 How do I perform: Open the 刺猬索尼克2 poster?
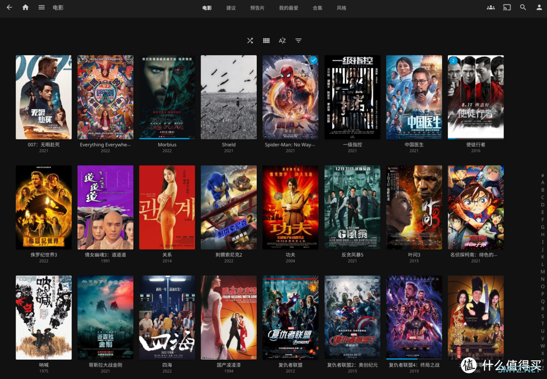[229, 207]
